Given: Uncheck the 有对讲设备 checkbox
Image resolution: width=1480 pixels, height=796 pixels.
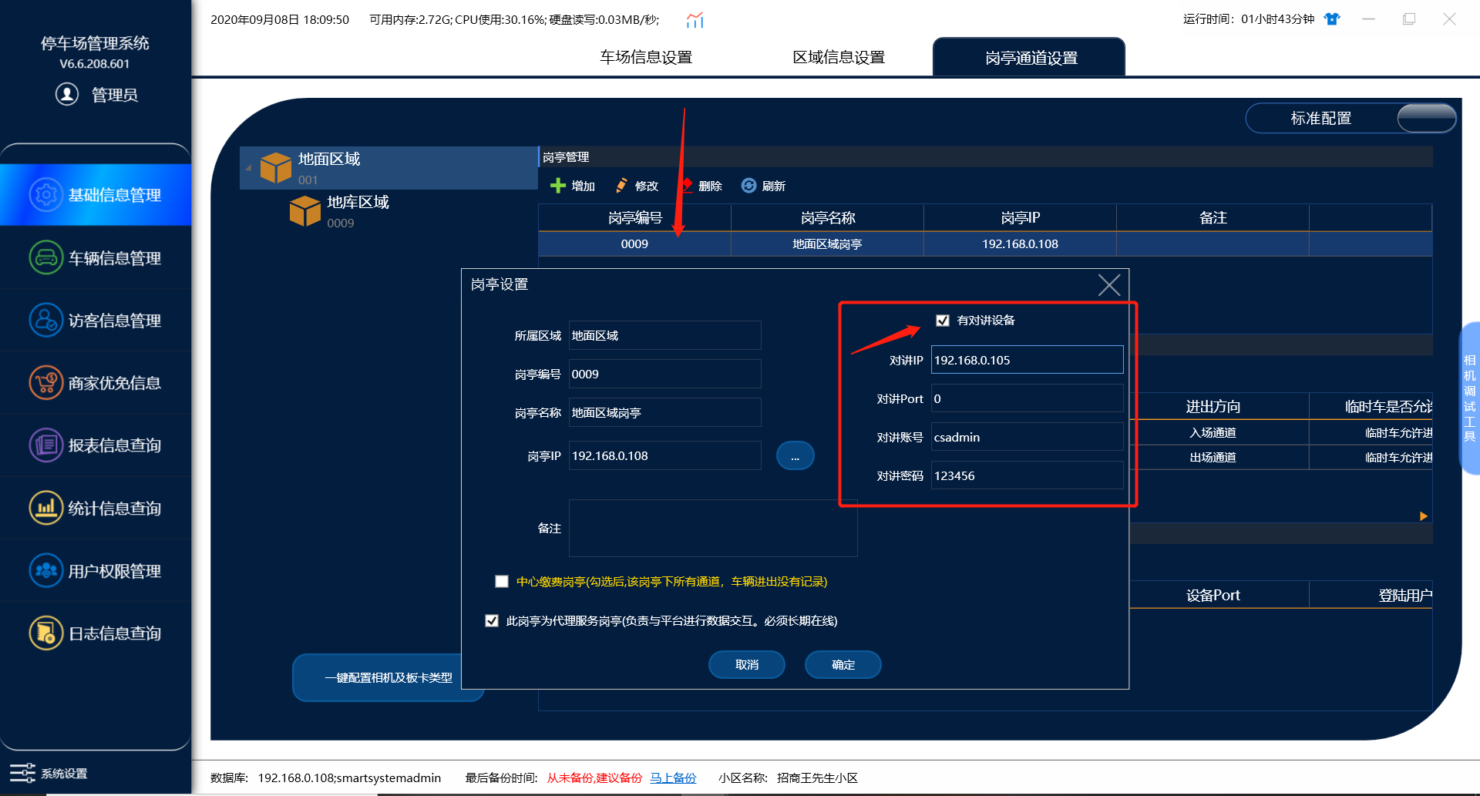Looking at the screenshot, I should click(943, 321).
